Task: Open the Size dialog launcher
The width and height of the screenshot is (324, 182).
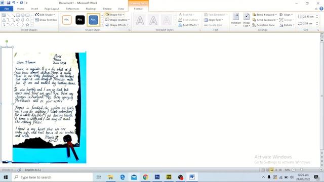Action: [318, 30]
